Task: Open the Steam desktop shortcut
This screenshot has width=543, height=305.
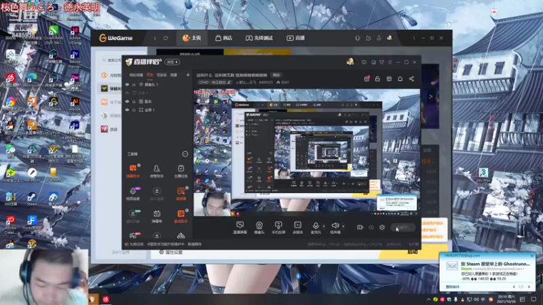Action: coord(32,199)
